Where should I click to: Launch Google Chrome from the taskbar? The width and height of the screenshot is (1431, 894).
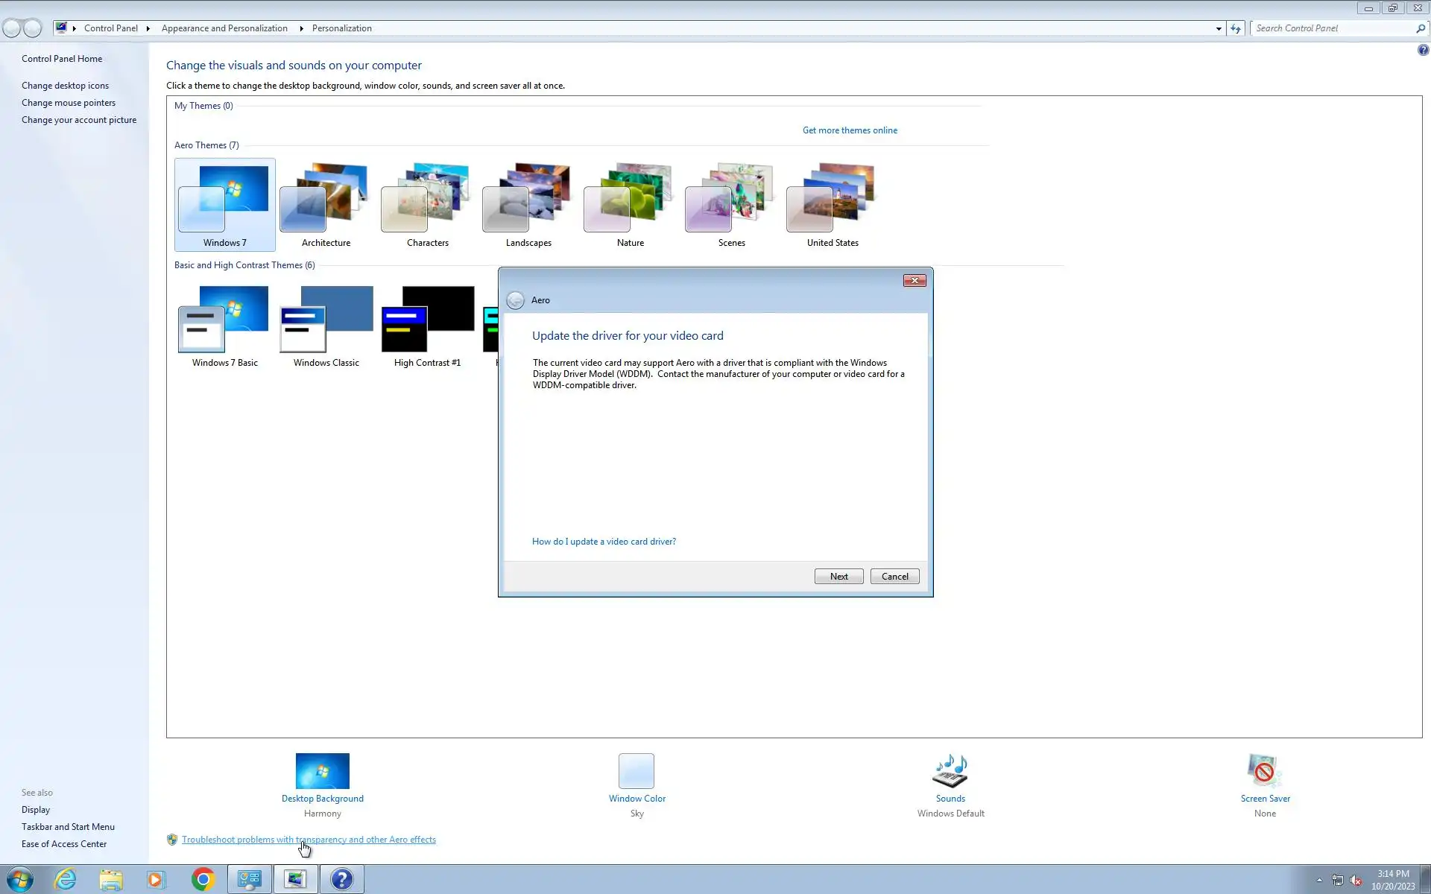pyautogui.click(x=203, y=880)
